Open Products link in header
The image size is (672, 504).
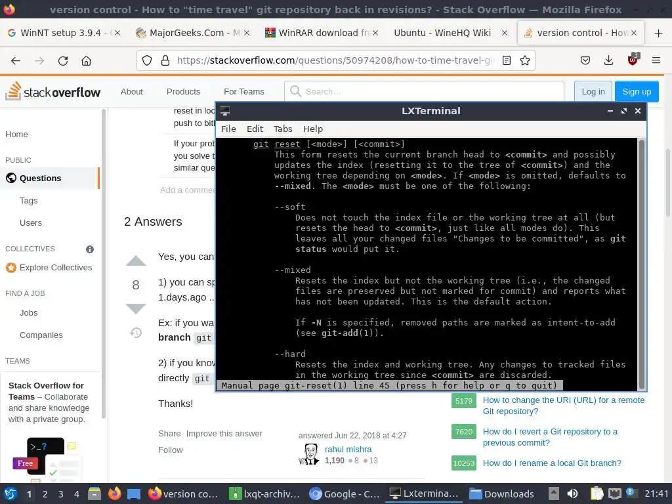click(184, 92)
